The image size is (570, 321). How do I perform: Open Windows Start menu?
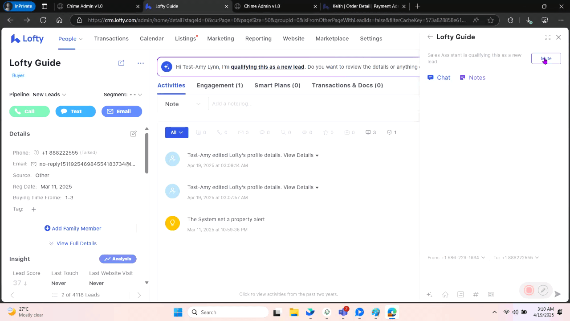[x=178, y=312]
